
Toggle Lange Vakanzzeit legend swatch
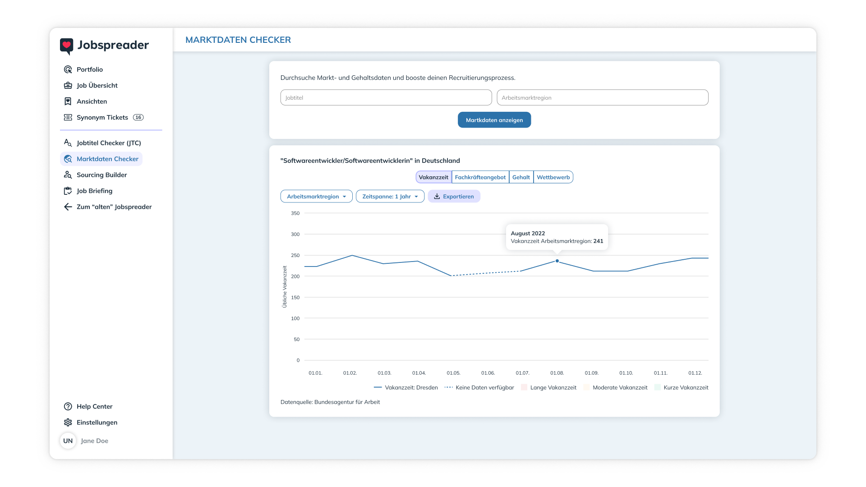pos(524,387)
